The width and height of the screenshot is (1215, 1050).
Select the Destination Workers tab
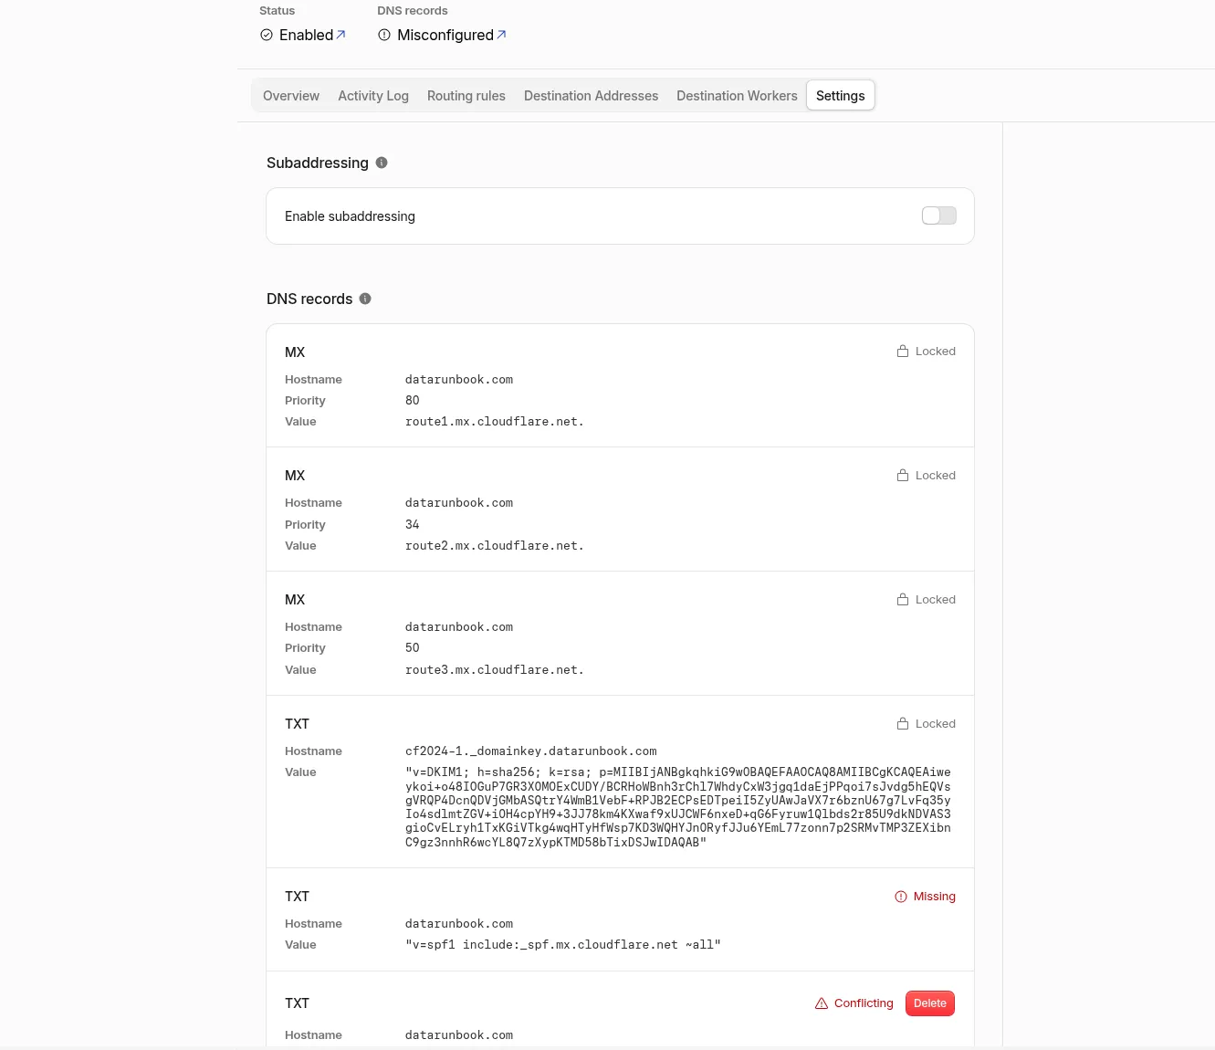point(737,96)
